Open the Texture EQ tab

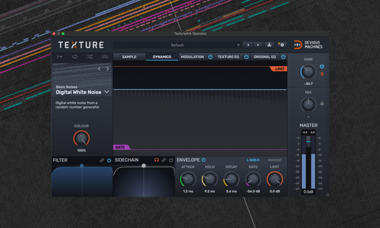click(x=228, y=57)
